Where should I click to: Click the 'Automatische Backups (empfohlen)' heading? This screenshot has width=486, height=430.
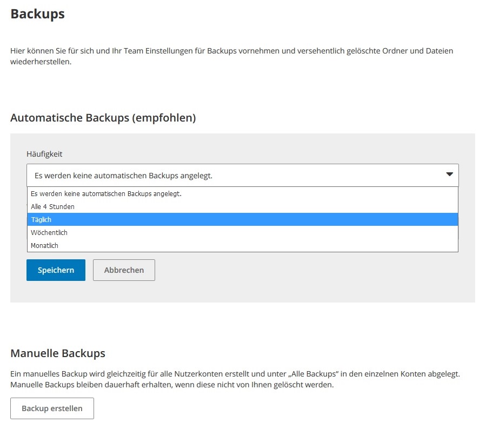pyautogui.click(x=103, y=118)
